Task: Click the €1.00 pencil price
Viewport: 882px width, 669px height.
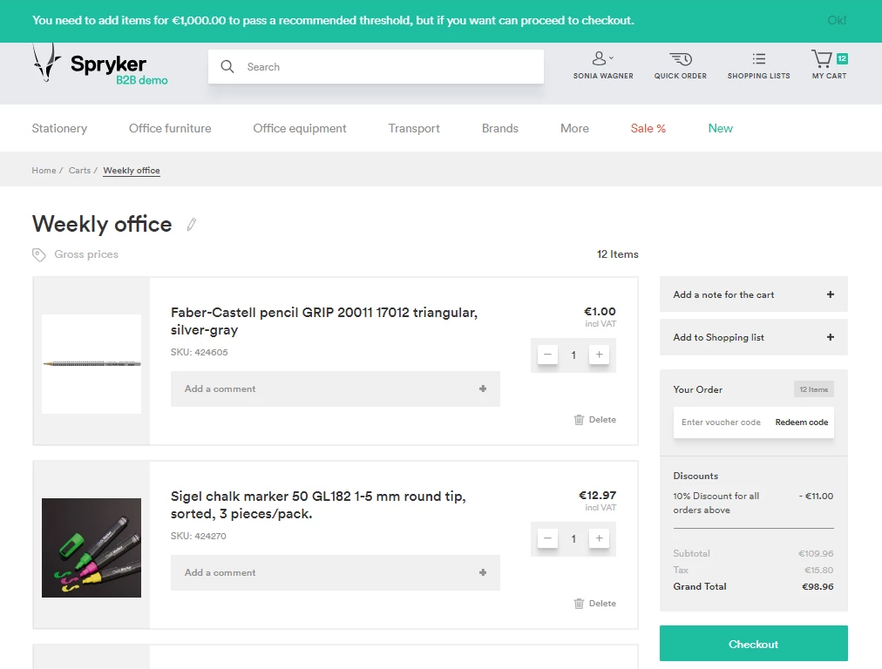Action: coord(600,312)
